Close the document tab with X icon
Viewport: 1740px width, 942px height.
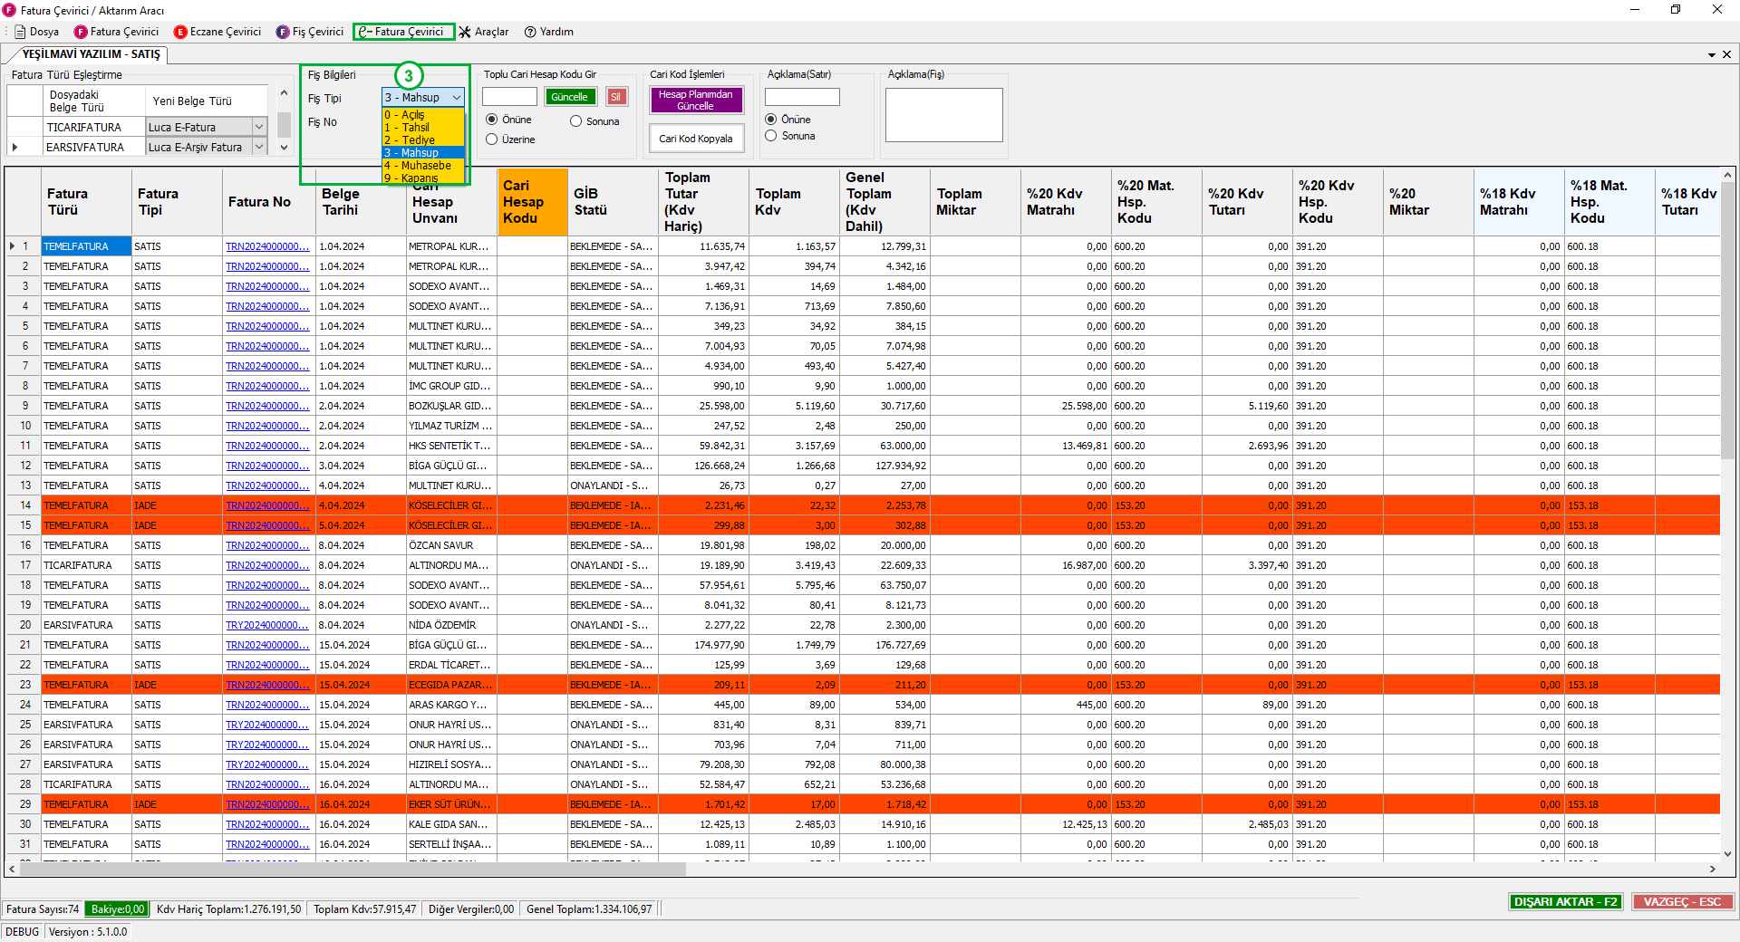[1726, 54]
